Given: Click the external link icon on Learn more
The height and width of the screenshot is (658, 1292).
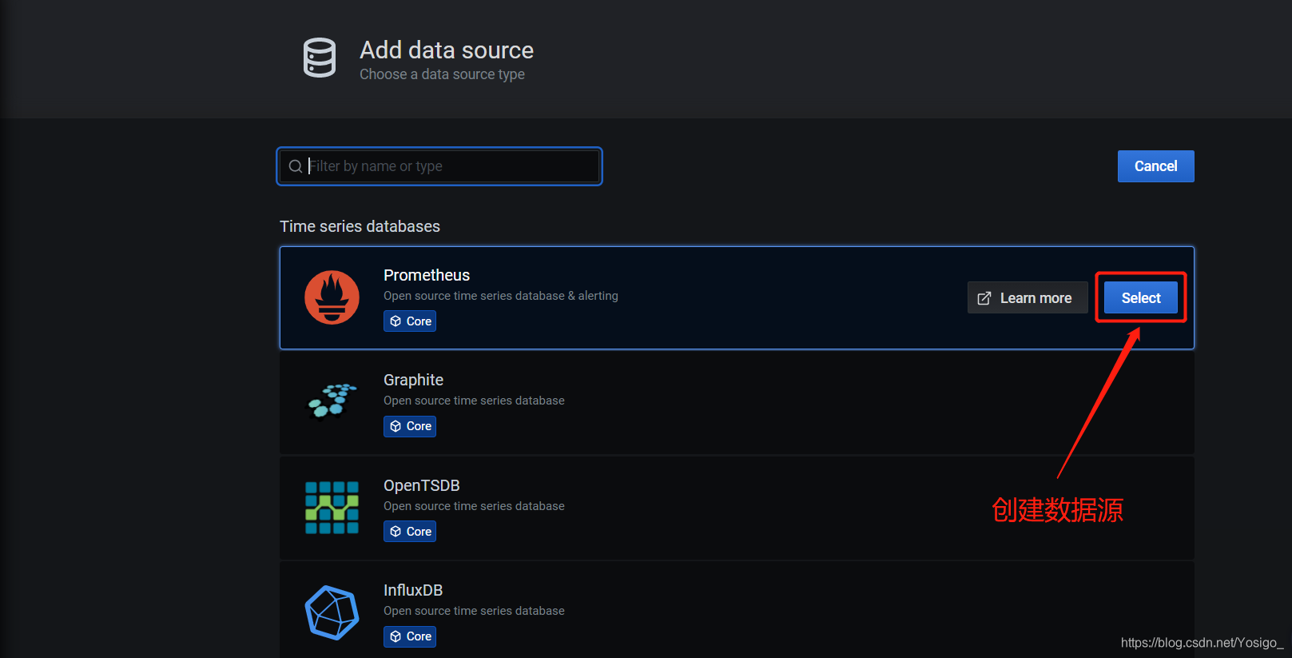Looking at the screenshot, I should [x=984, y=298].
